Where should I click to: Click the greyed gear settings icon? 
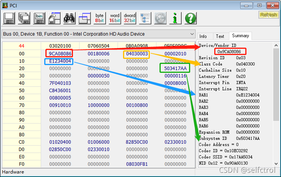point(160,18)
